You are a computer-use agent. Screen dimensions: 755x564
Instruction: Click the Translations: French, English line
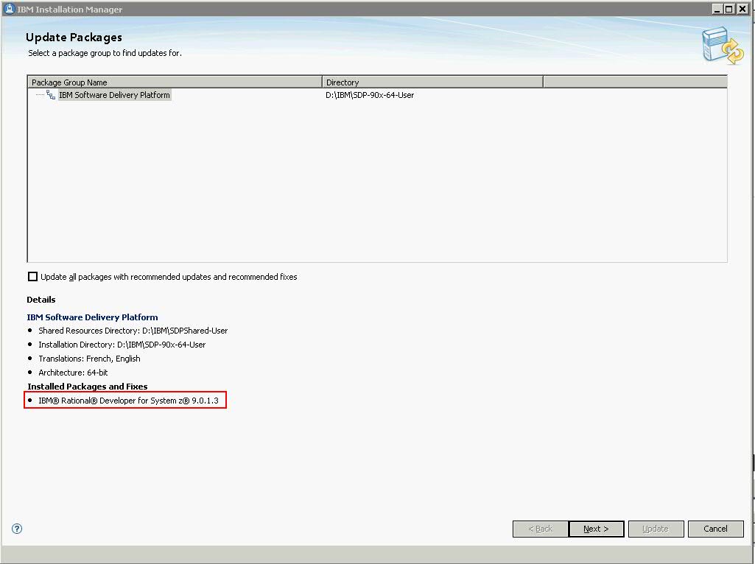pyautogui.click(x=89, y=359)
